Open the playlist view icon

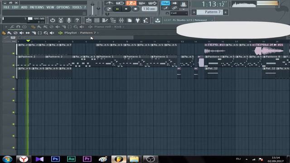pyautogui.click(x=89, y=20)
